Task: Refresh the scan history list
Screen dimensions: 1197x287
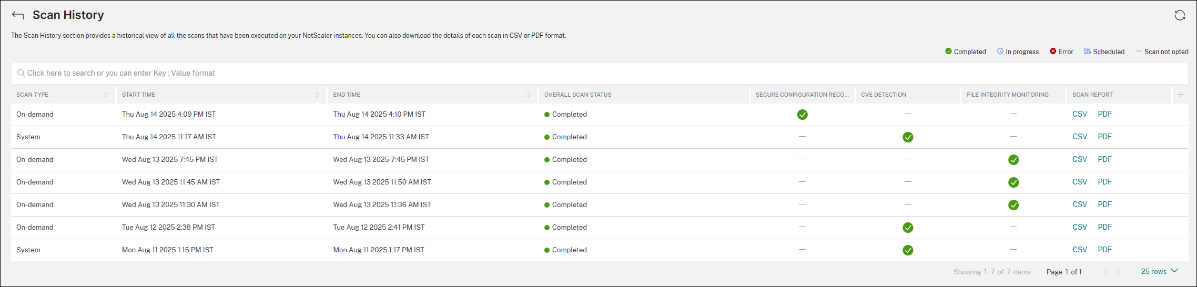Action: point(1180,15)
